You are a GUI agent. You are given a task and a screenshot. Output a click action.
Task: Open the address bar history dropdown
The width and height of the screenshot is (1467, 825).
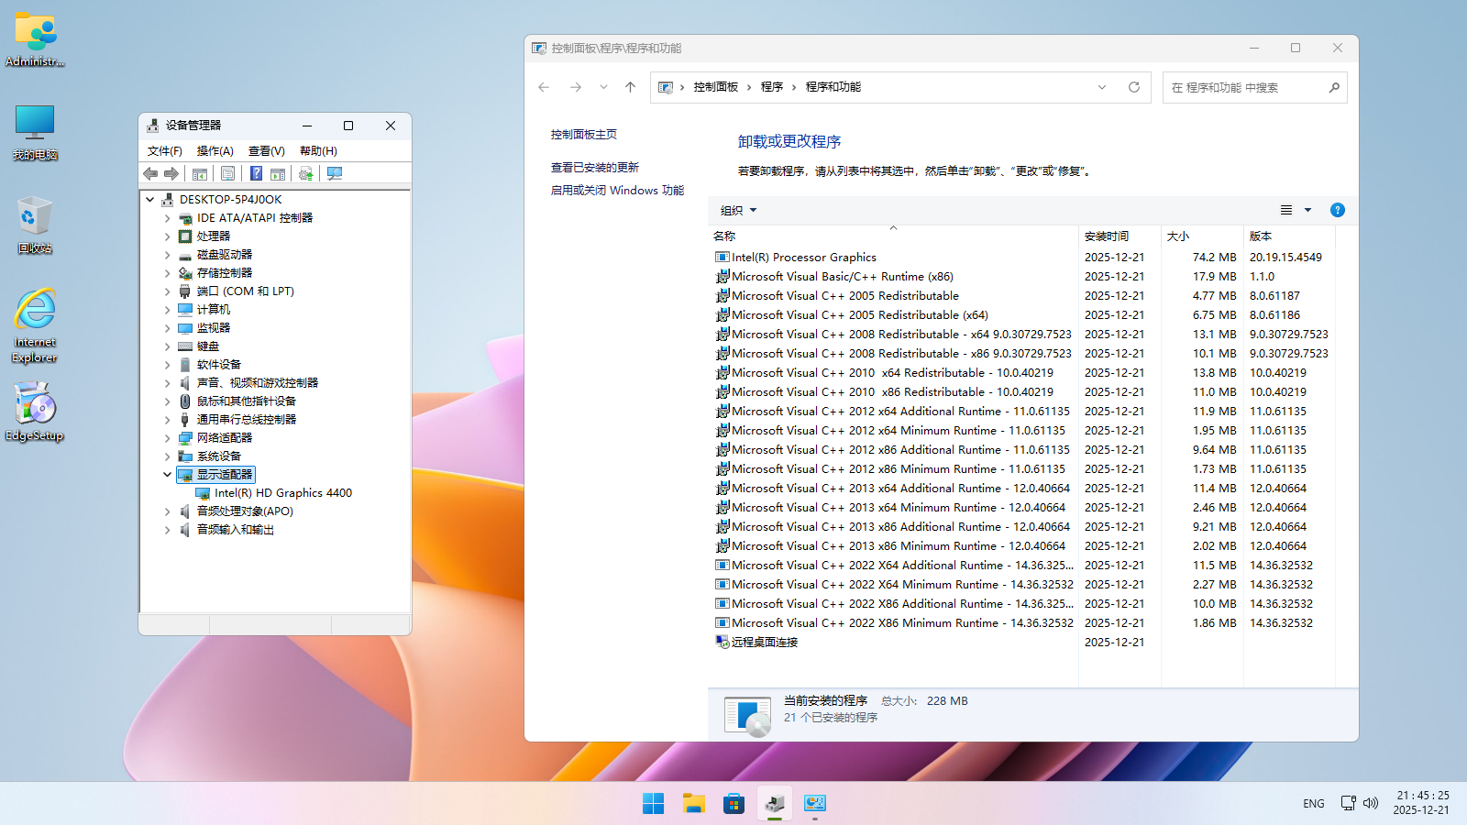click(1102, 87)
